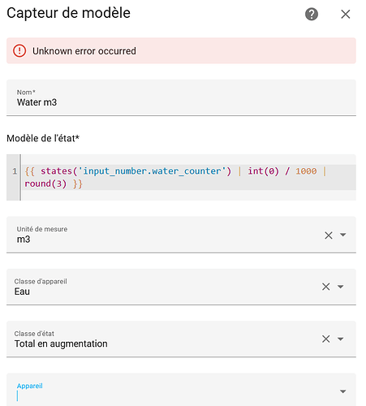Open the Appareil device dropdown arrow

point(343,391)
